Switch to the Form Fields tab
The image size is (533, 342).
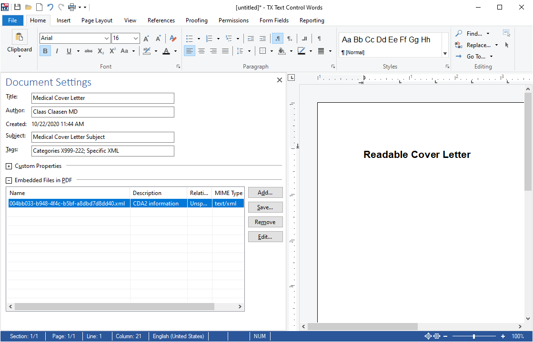tap(274, 20)
